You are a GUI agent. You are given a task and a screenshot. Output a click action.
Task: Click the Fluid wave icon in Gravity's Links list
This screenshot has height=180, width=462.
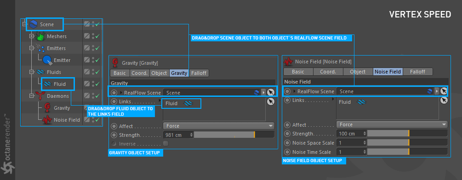coord(188,103)
